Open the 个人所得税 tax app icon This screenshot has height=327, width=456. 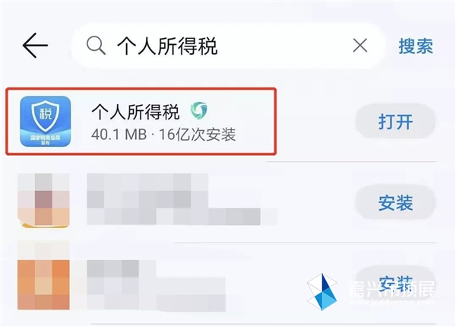point(46,122)
